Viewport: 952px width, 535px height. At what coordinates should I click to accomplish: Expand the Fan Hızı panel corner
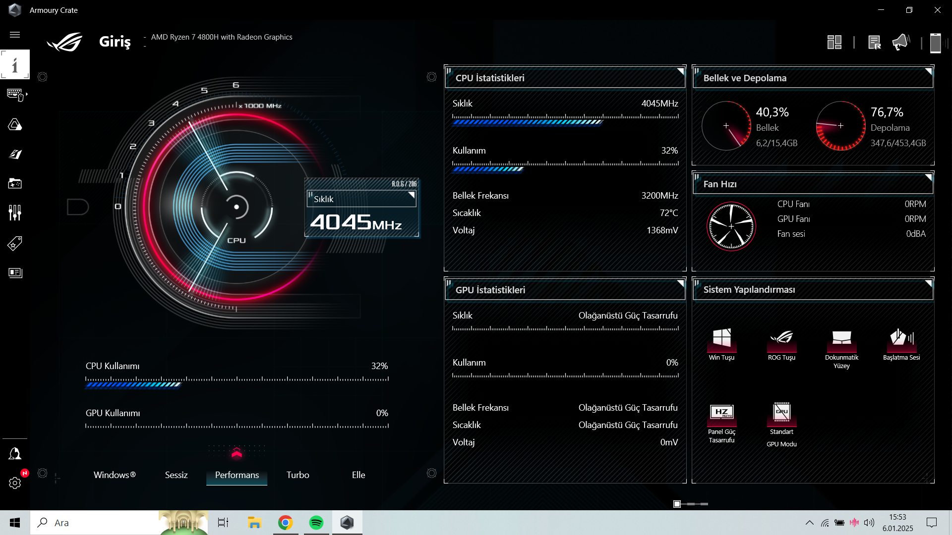click(928, 177)
